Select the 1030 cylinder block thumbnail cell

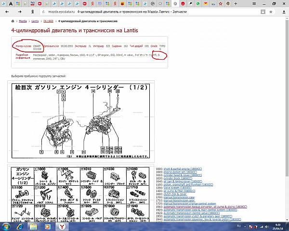tap(115, 176)
